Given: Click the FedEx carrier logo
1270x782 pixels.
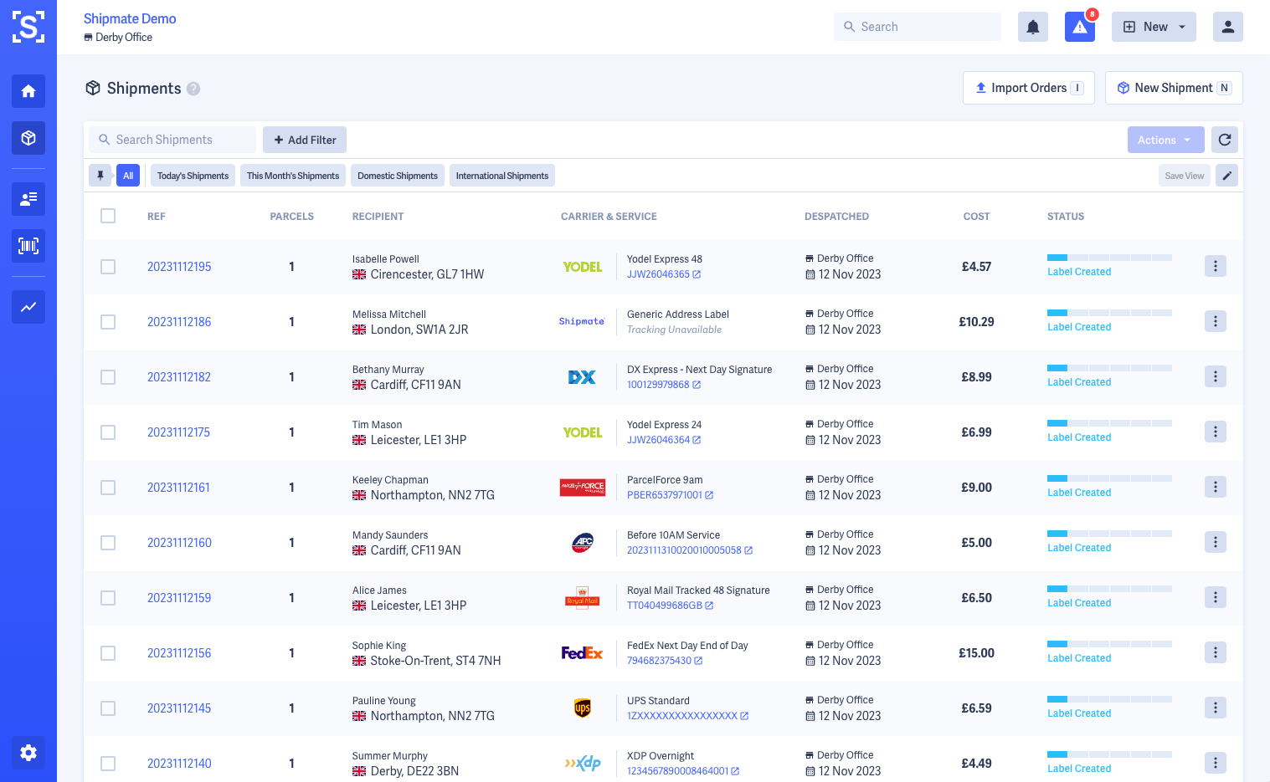Looking at the screenshot, I should [x=582, y=653].
